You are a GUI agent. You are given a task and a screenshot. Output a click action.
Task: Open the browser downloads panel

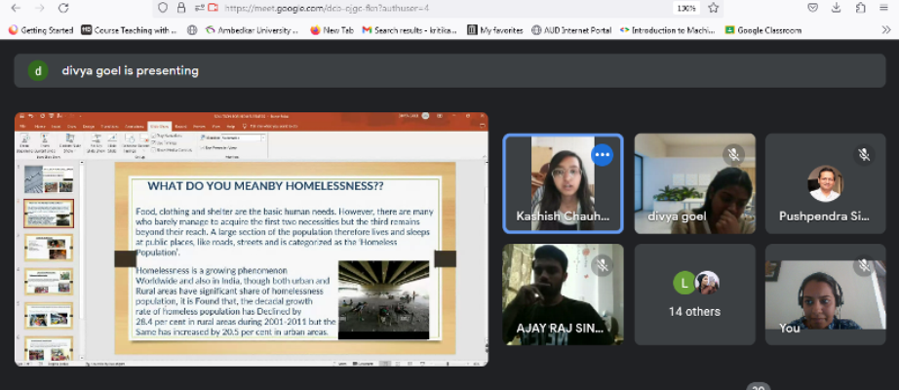point(836,8)
